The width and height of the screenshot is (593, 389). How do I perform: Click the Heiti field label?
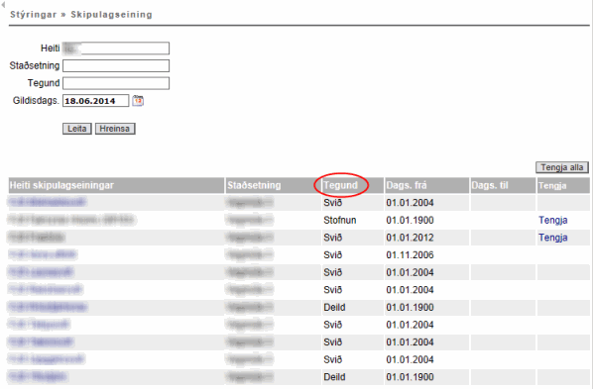(x=51, y=49)
